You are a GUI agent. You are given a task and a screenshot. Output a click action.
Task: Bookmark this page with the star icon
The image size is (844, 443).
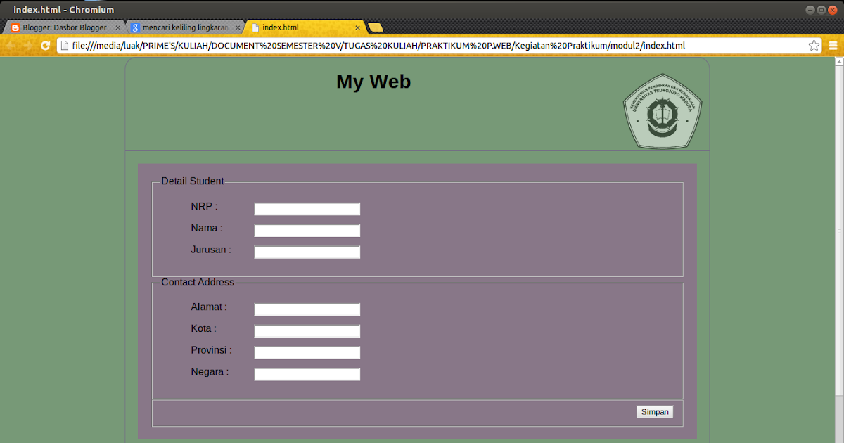(814, 46)
